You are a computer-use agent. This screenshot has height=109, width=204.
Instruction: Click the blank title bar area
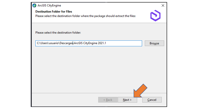point(111,5)
